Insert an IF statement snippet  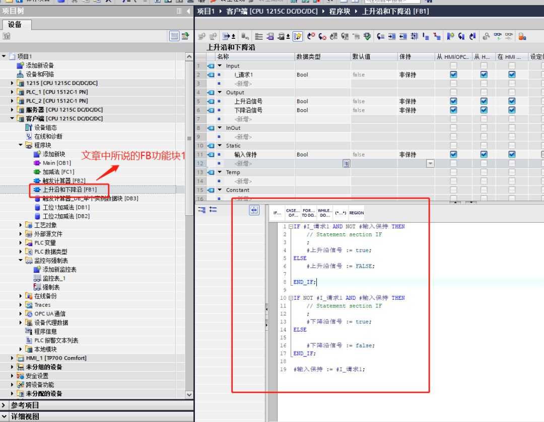pos(277,212)
